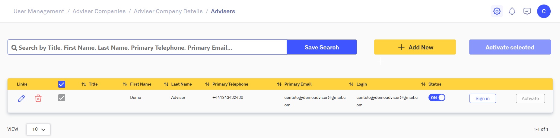Go to Adviser Companies breadcrumb

point(99,11)
